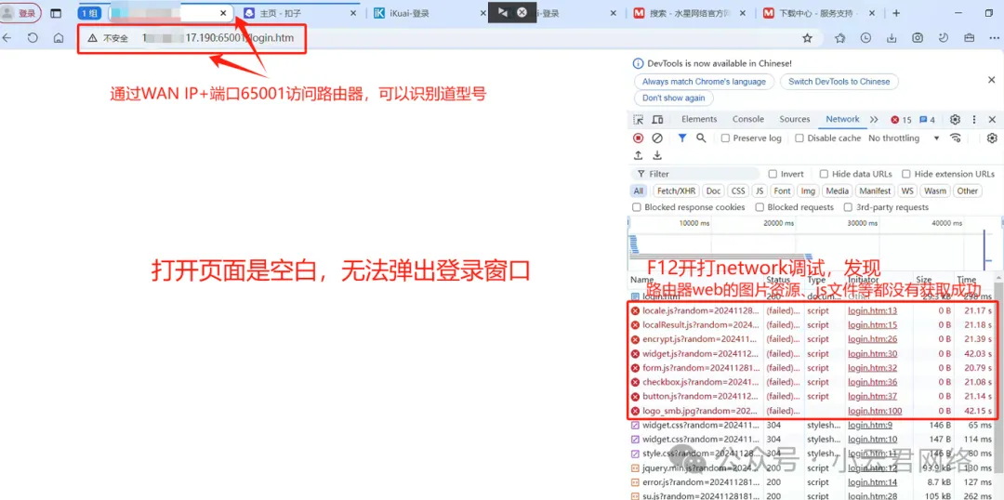Bookmark this page with the star icon

(807, 38)
